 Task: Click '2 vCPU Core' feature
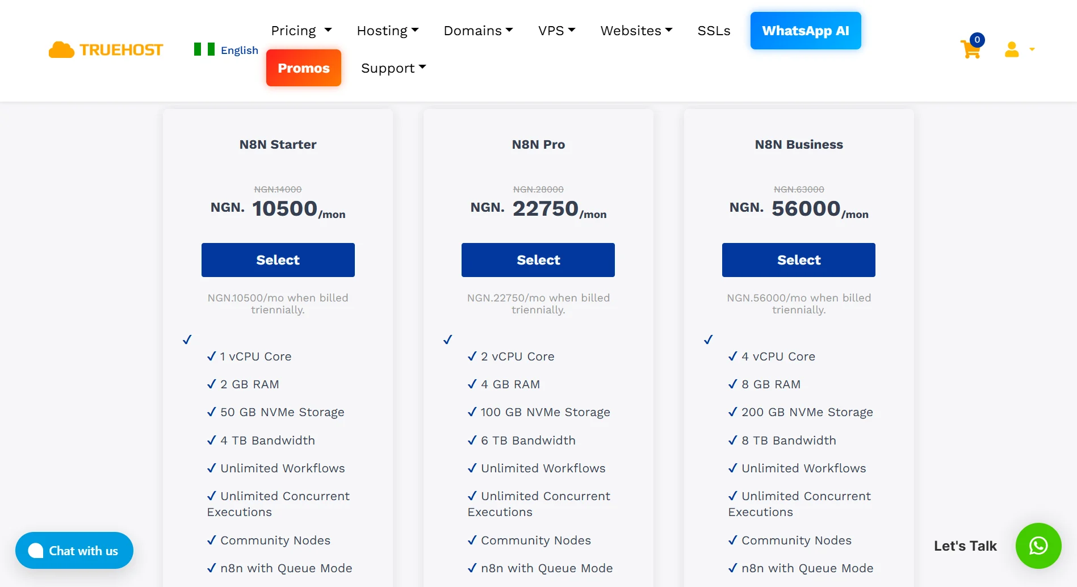(517, 357)
